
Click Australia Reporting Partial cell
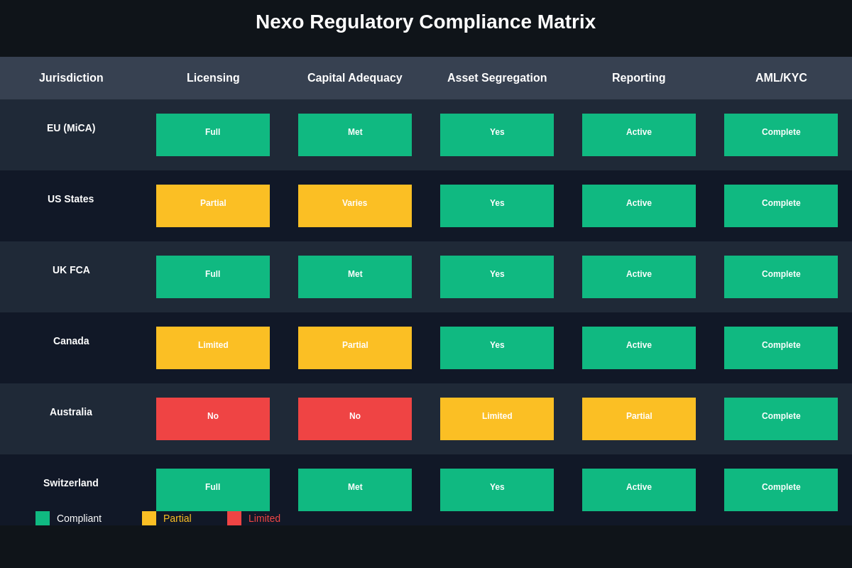pos(639,419)
